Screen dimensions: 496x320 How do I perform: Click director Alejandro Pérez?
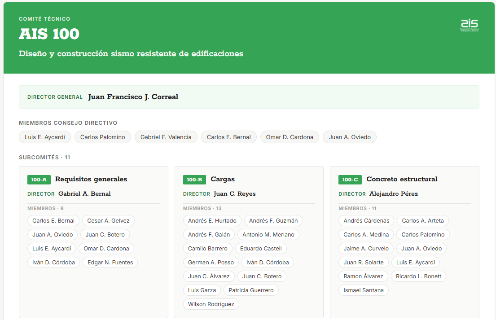tap(394, 194)
